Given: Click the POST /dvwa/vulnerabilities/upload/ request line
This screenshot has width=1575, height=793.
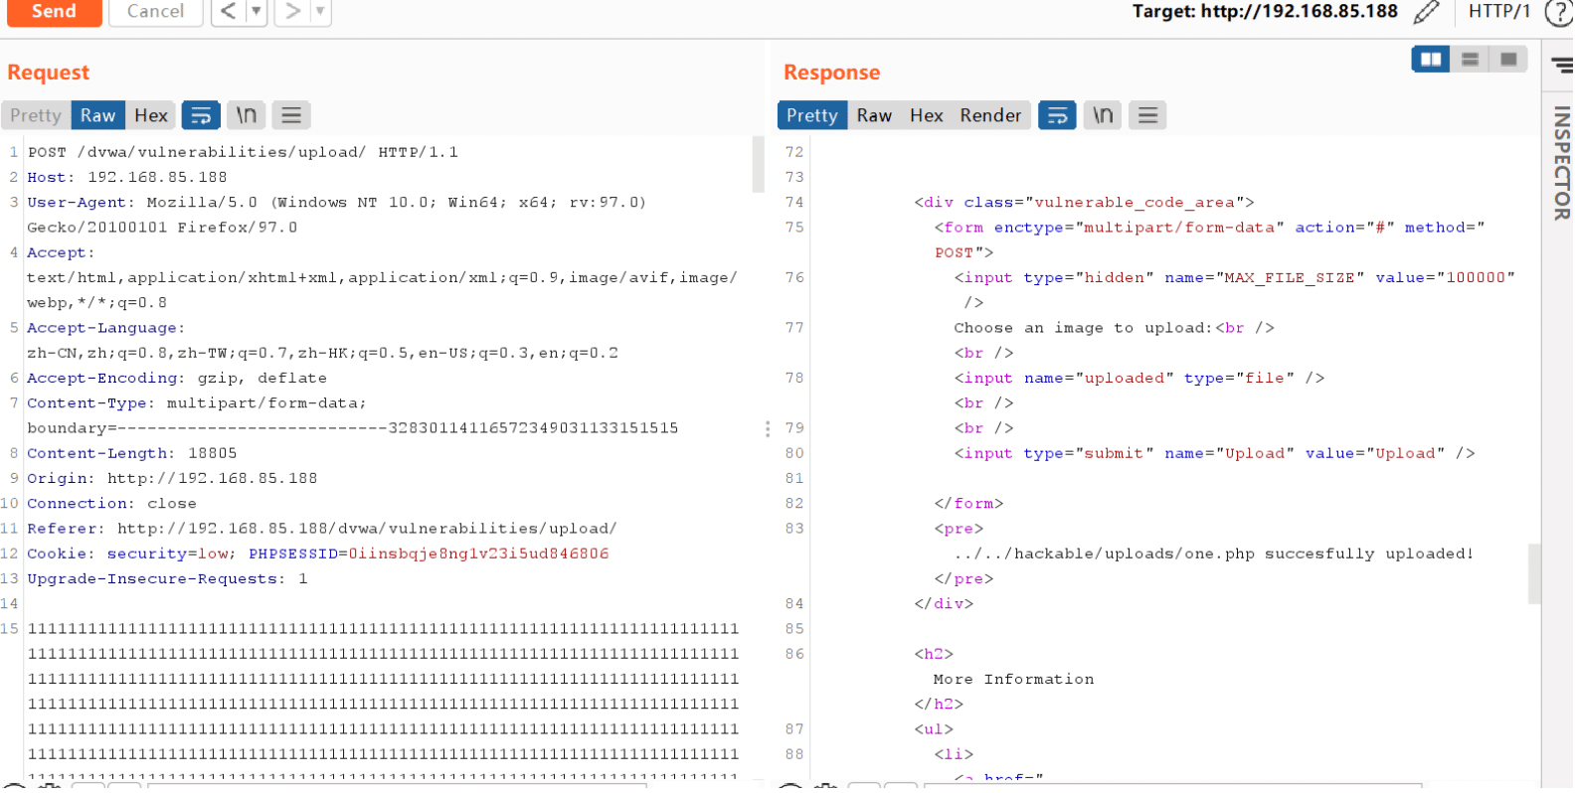Looking at the screenshot, I should [x=243, y=152].
